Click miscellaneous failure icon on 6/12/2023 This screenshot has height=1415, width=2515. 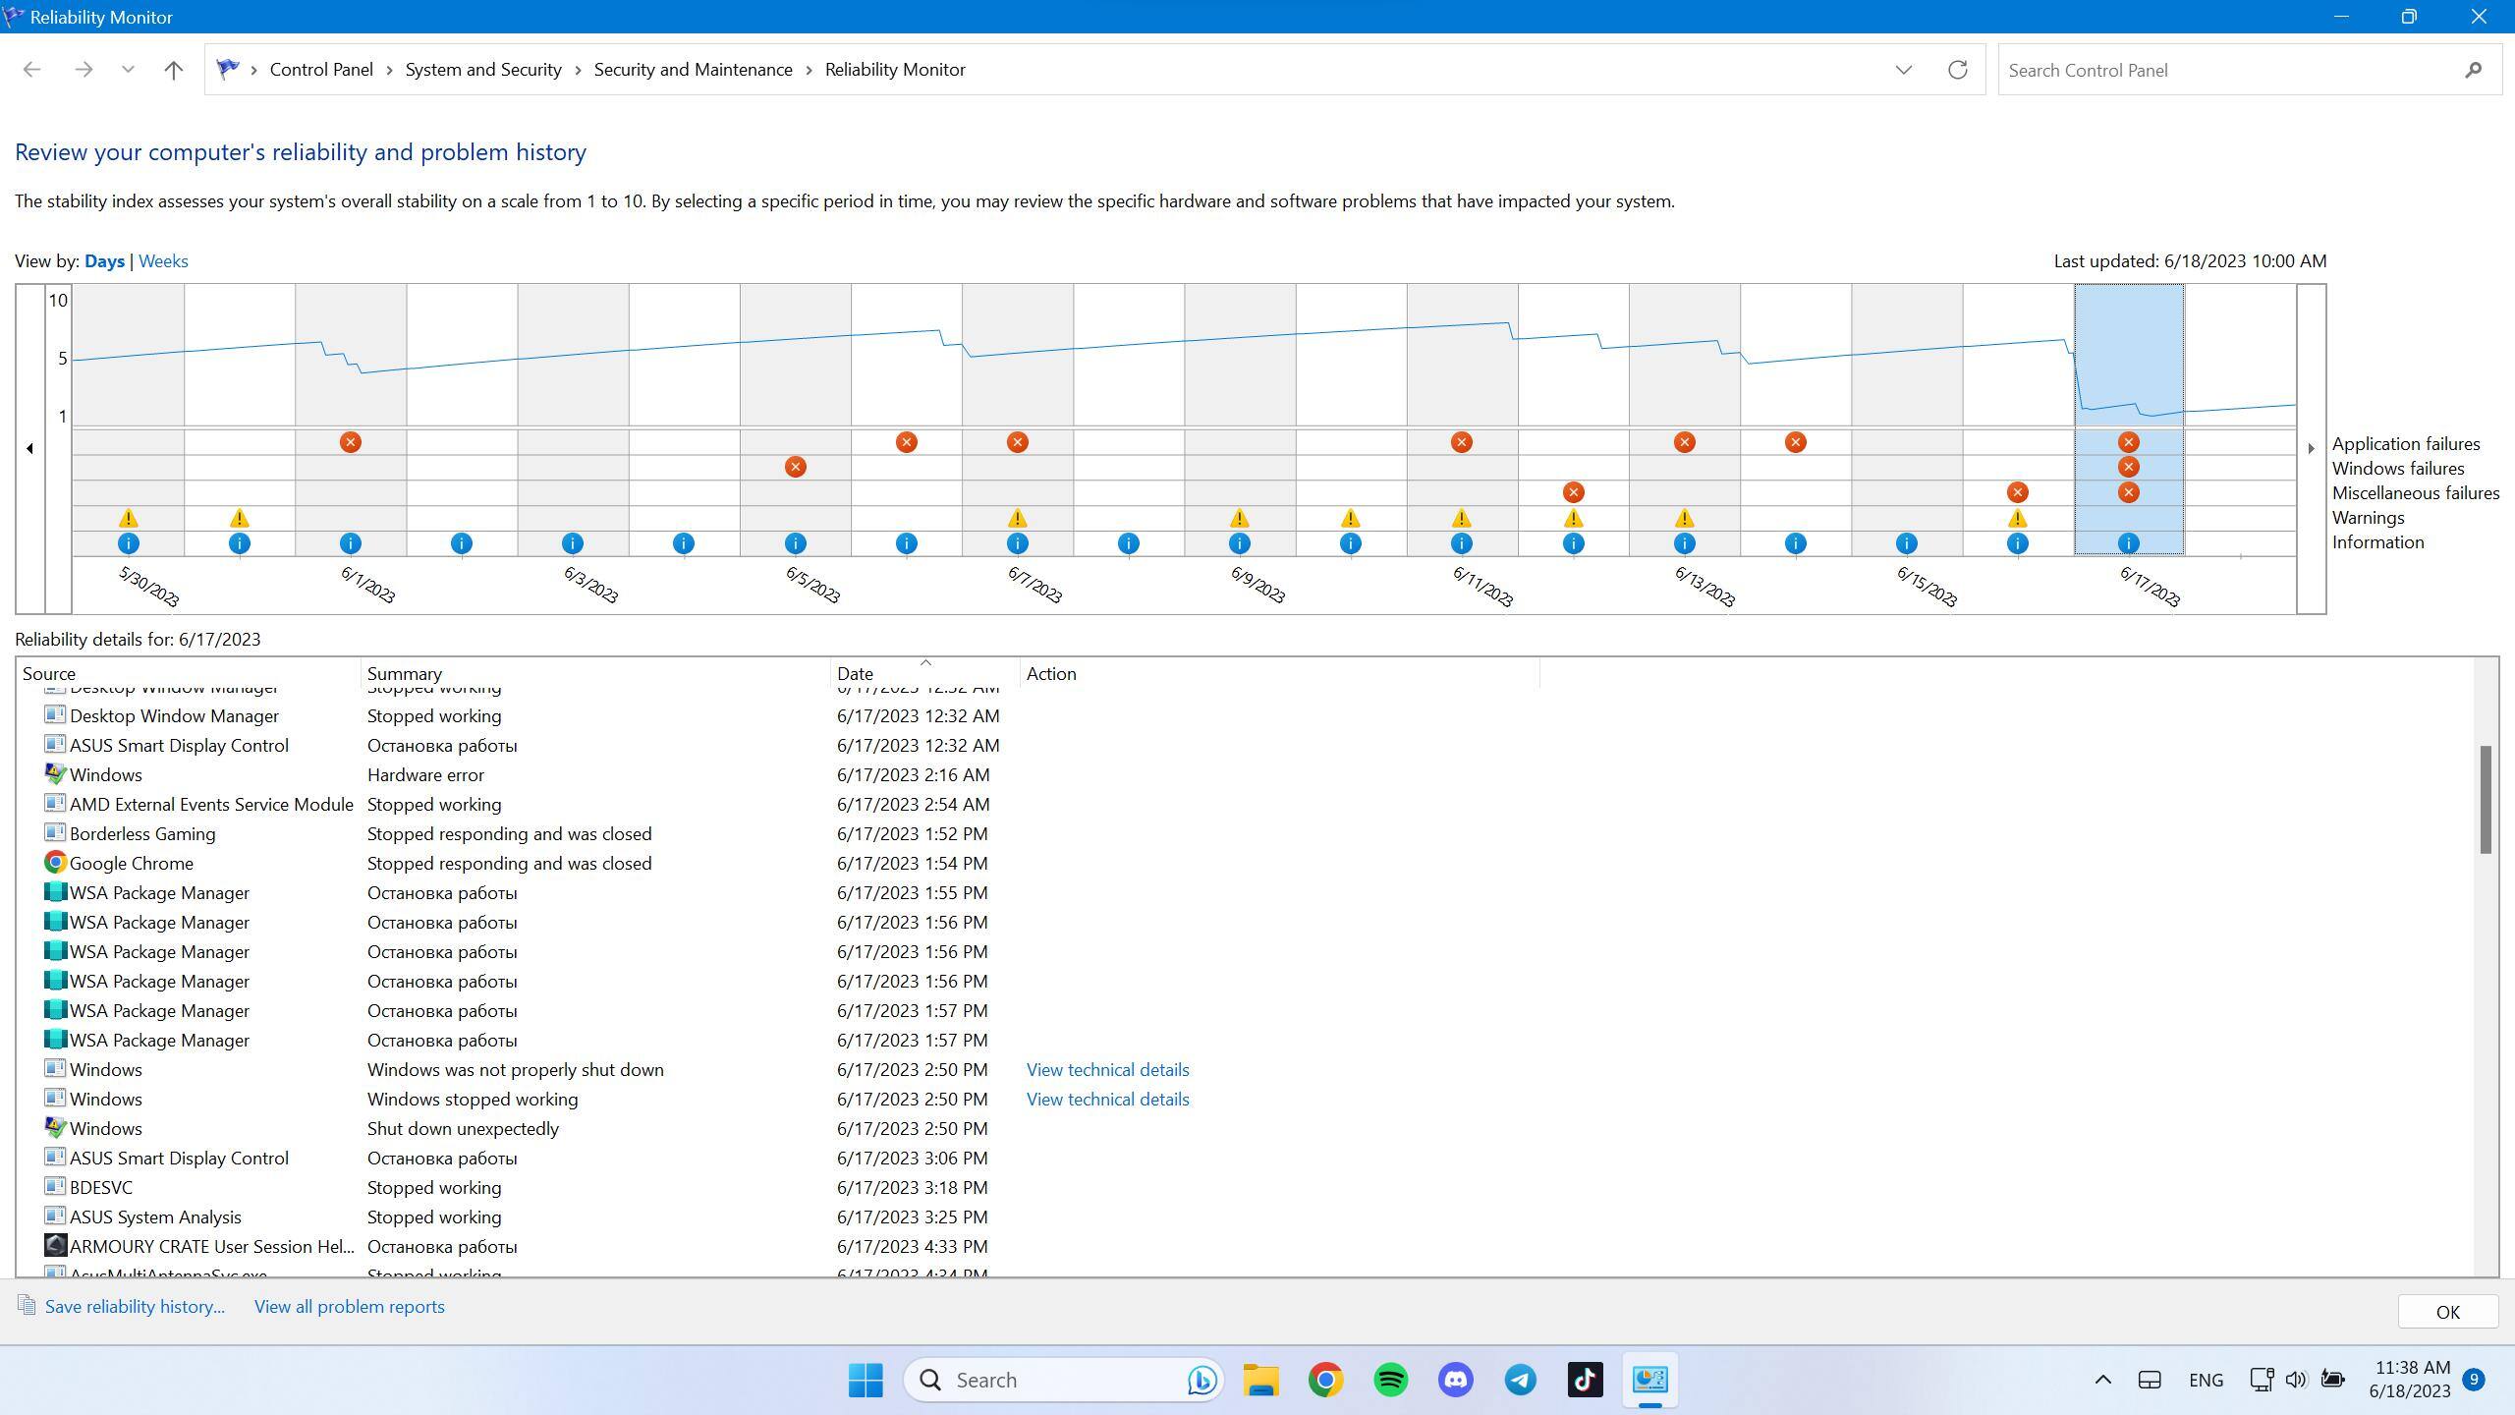[x=1573, y=492]
